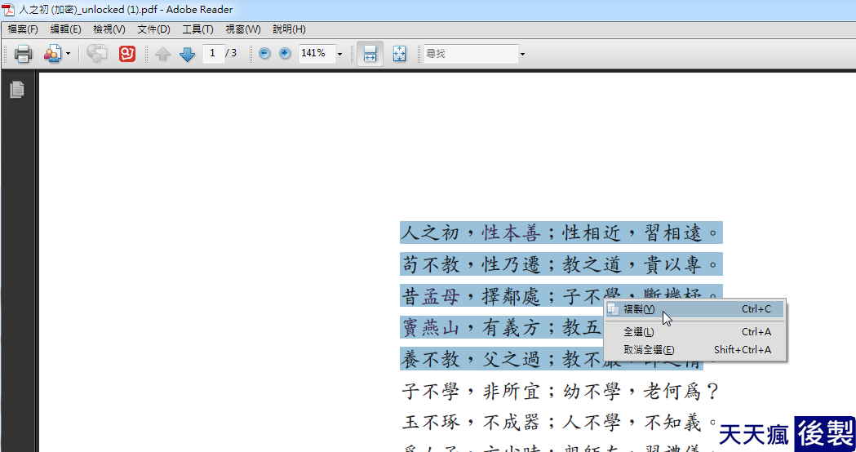Zoom in with the plus button
The width and height of the screenshot is (856, 452).
pos(285,53)
